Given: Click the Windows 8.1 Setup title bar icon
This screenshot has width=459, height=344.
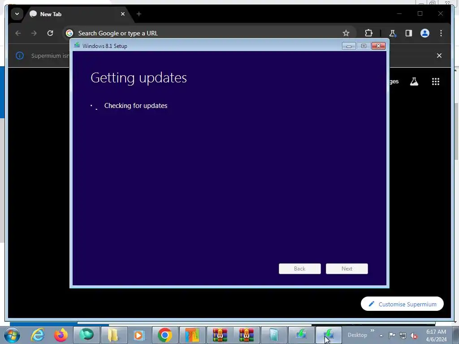Looking at the screenshot, I should tap(77, 45).
